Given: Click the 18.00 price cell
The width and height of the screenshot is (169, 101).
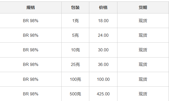Looking at the screenshot, I should click(x=103, y=21).
